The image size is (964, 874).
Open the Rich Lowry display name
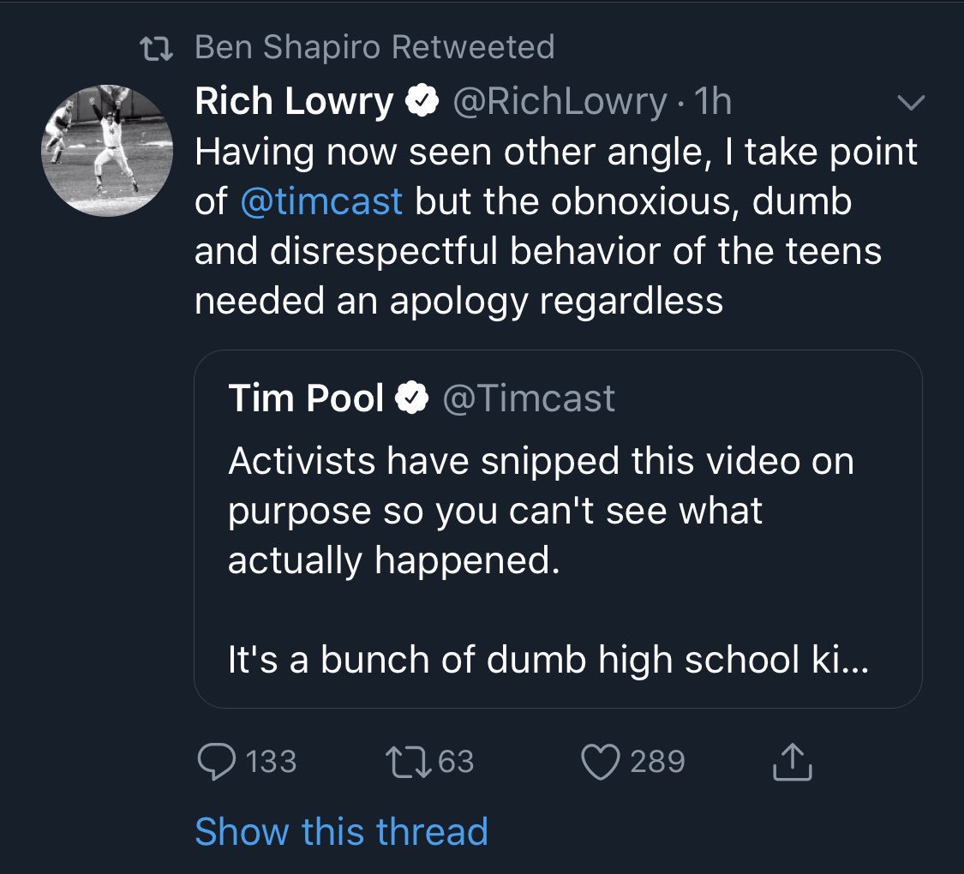pos(294,101)
